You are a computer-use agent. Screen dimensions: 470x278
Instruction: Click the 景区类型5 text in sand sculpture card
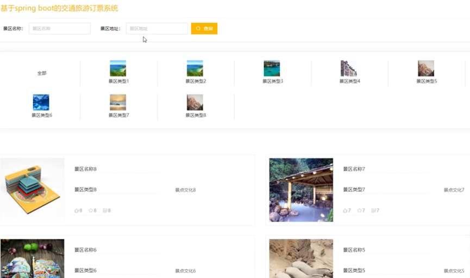[x=354, y=270]
